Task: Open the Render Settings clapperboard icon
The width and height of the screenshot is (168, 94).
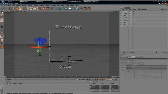Action: click(51, 8)
